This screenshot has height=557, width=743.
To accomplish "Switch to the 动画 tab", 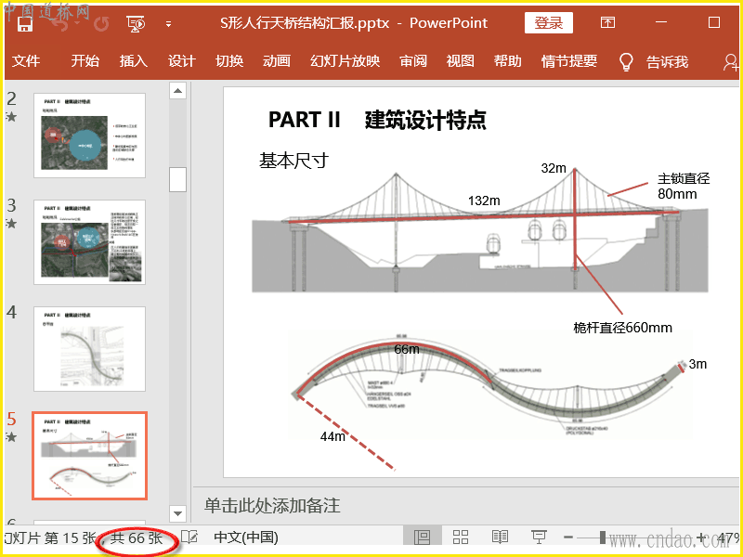I will coord(277,61).
